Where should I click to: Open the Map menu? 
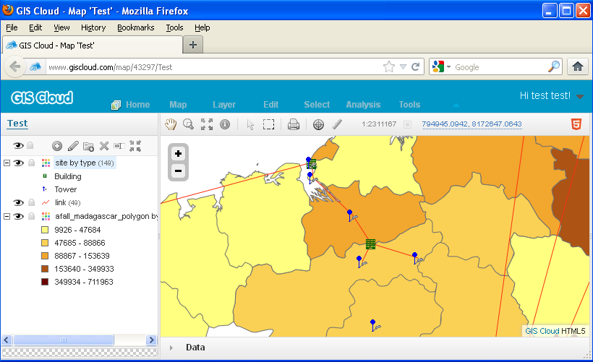coord(178,105)
